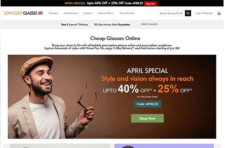
Task: Click the red Shop Now button in top banner
Action: pos(151,4)
